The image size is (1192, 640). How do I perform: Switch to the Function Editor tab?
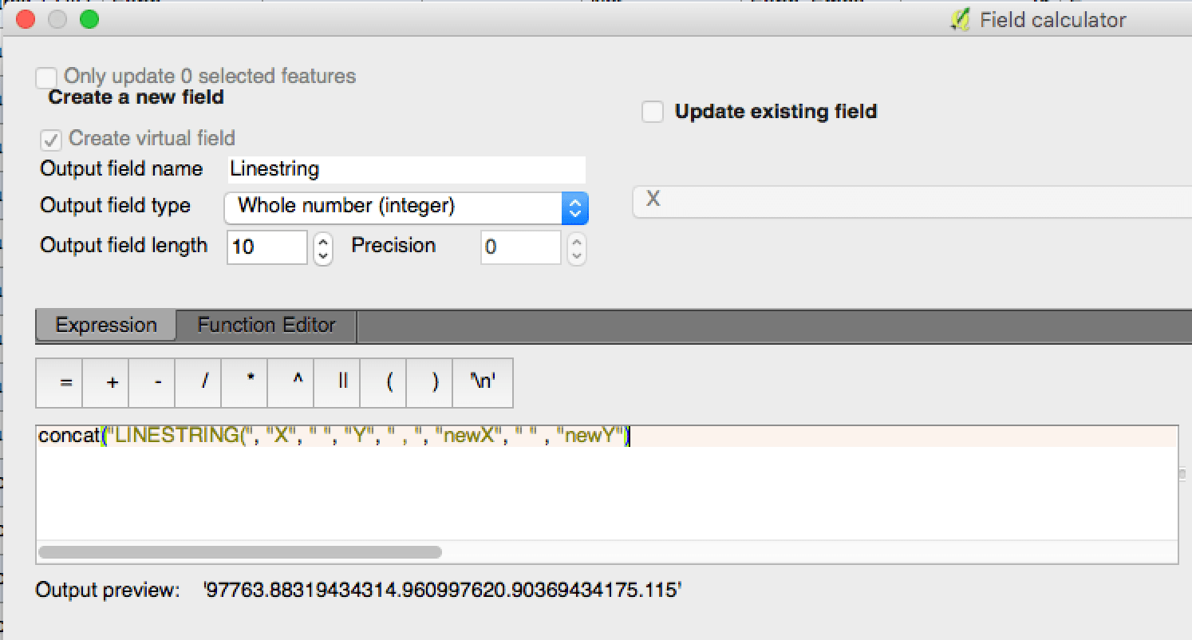coord(266,326)
